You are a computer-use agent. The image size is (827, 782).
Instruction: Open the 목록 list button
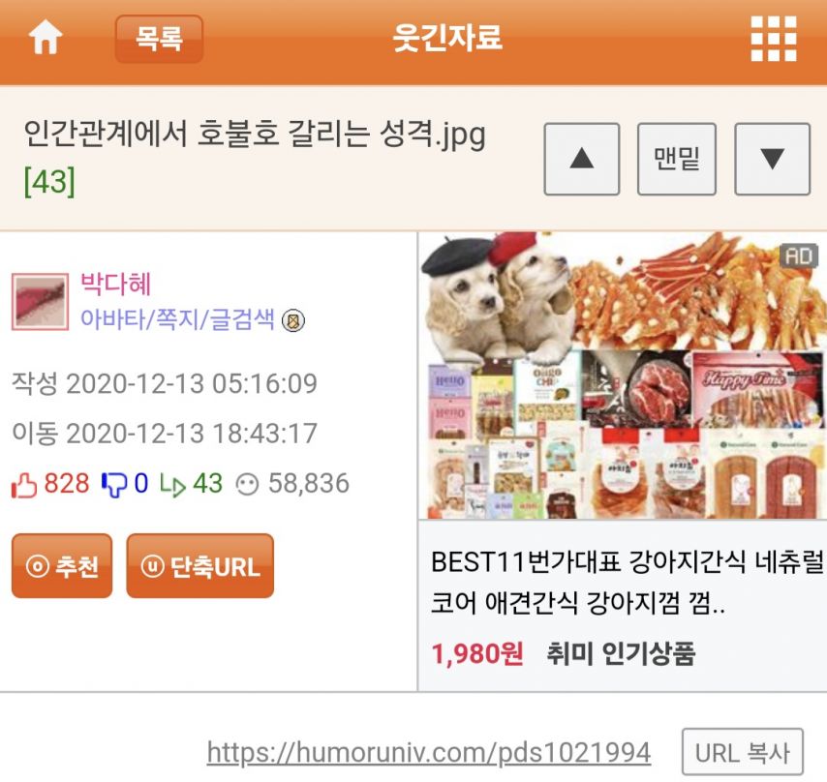coord(159,39)
